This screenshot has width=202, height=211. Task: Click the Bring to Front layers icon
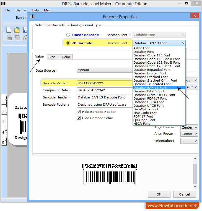coord(9,38)
